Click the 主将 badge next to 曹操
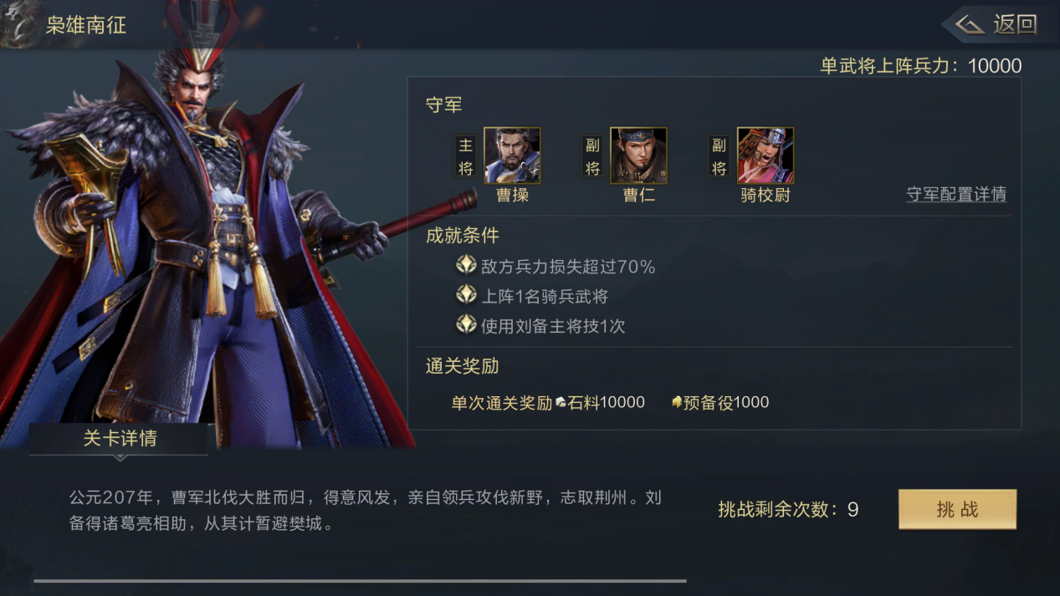Image resolution: width=1060 pixels, height=596 pixels. click(x=466, y=156)
